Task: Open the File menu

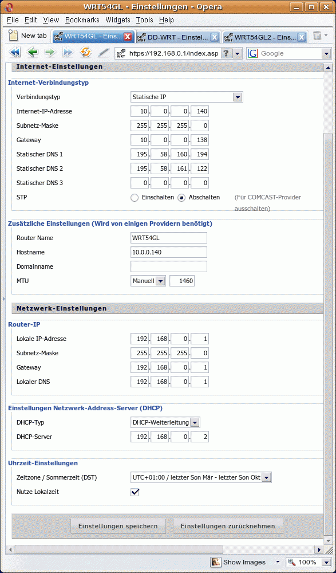Action: (13, 20)
